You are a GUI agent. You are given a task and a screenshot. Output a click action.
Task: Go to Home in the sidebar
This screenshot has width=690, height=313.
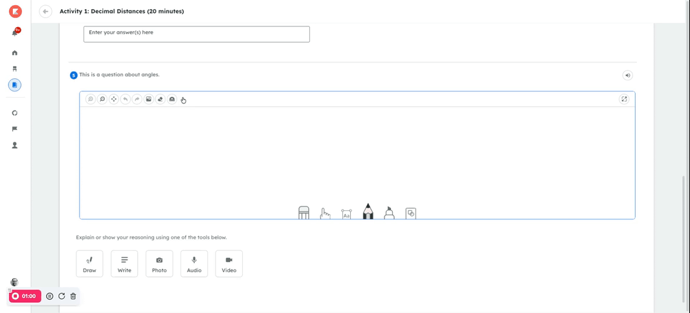14,53
